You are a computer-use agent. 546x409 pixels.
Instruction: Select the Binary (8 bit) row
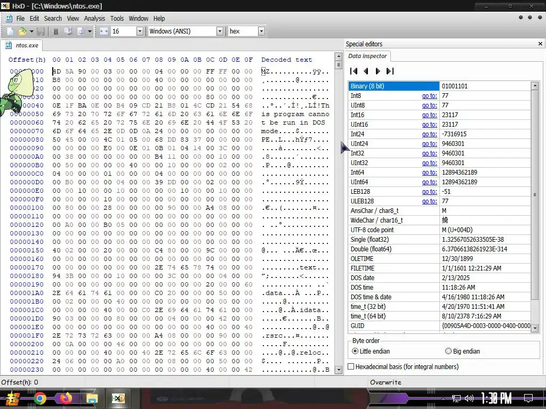[439, 86]
